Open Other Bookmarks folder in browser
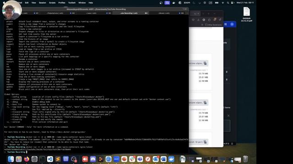 (x=213, y=25)
